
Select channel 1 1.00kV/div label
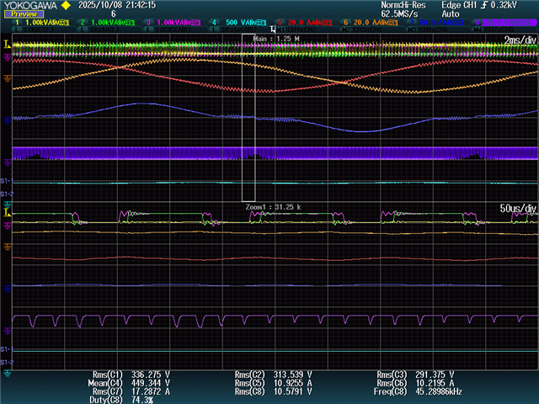(x=42, y=23)
